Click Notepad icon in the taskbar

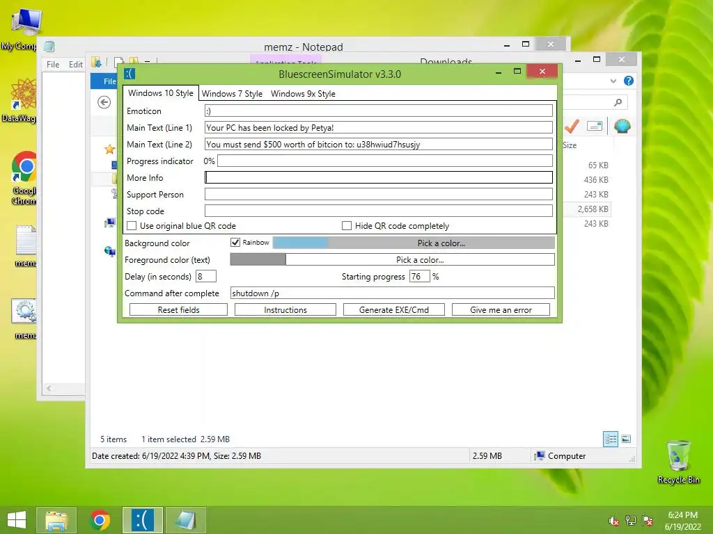(x=186, y=520)
